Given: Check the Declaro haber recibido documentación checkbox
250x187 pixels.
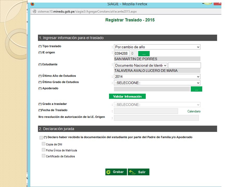Looking at the screenshot, I should [41, 138].
